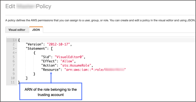The image size is (196, 102).
Task: Click the "Sid" key on line 5
Action: (x=46, y=57)
